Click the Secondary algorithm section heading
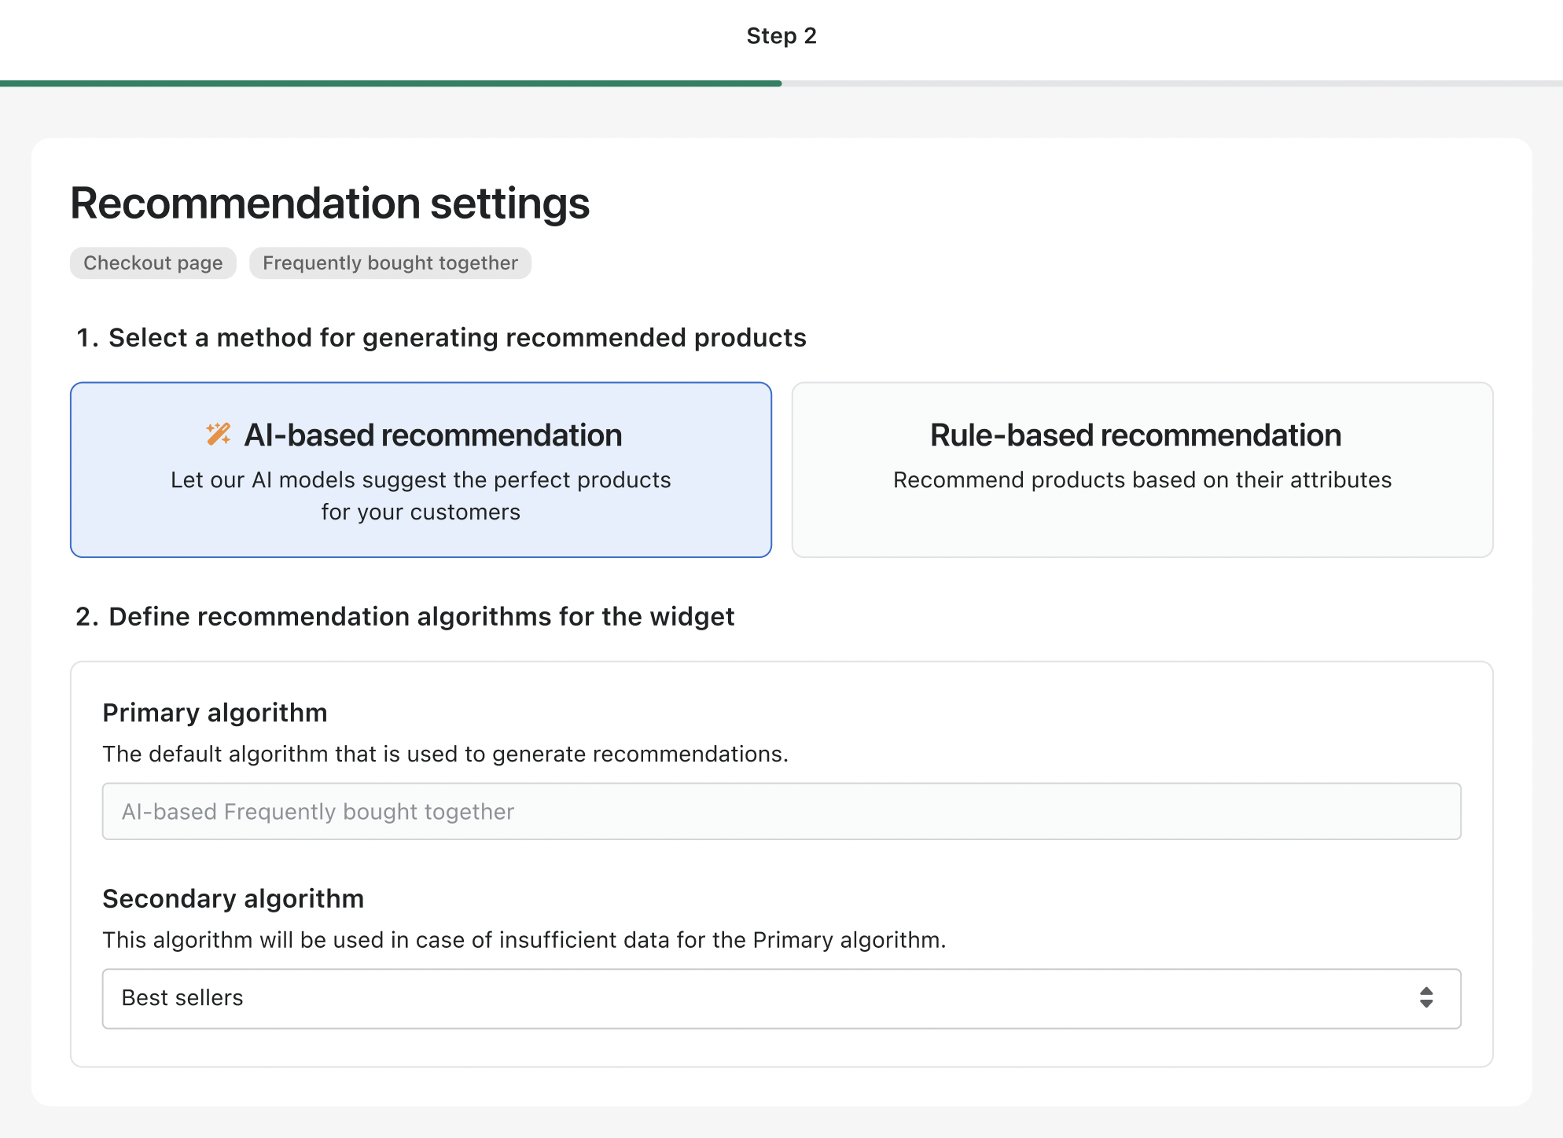Viewport: 1563px width, 1138px height. click(x=233, y=898)
